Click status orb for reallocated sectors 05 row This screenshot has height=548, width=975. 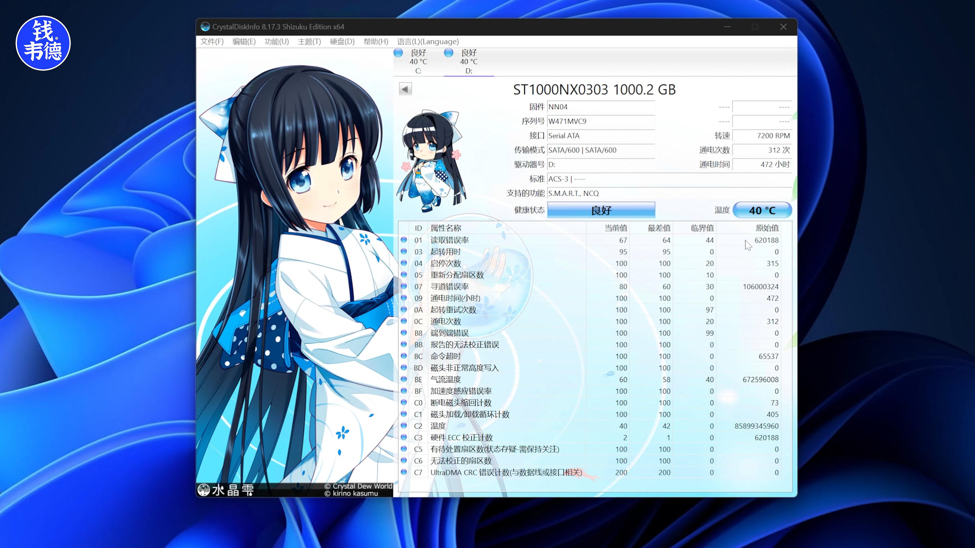403,275
